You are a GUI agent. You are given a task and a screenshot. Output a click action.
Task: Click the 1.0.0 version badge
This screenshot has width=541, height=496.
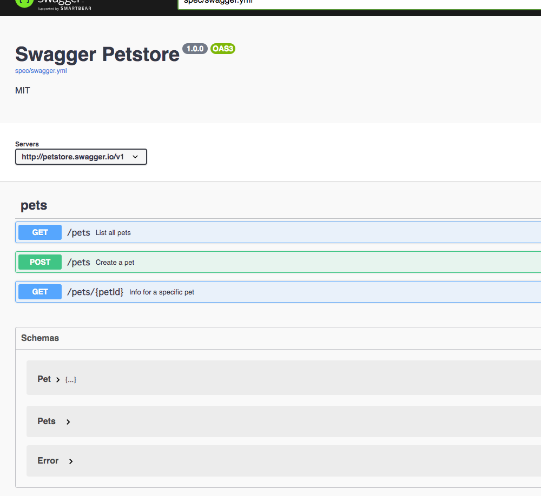coord(195,48)
